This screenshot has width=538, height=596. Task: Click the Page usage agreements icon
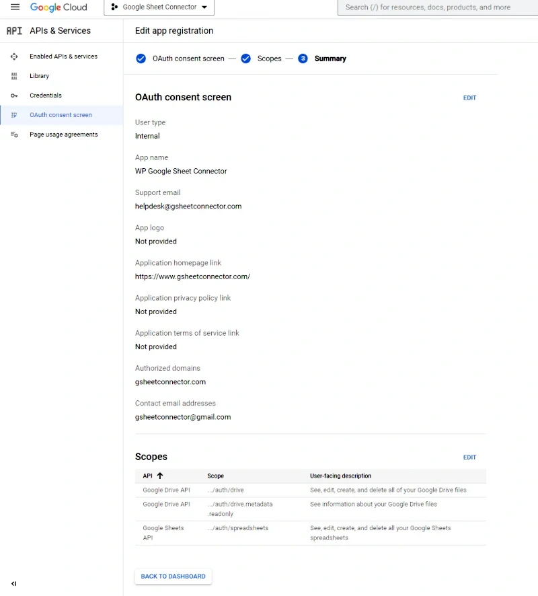pos(14,135)
